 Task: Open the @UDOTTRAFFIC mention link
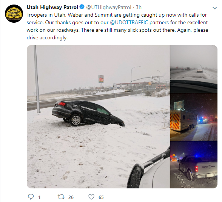pos(129,22)
